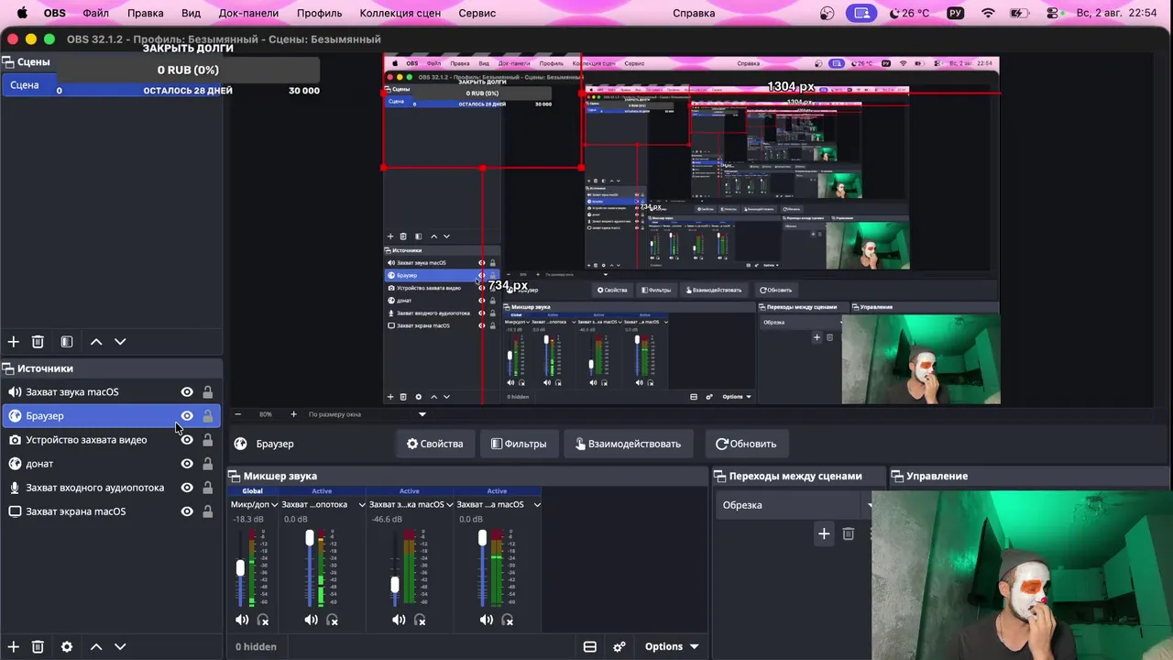Open the mixer Options dropdown

(672, 646)
